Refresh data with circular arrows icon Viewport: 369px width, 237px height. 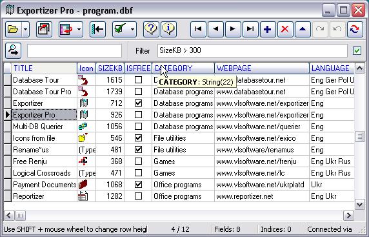pos(355,29)
